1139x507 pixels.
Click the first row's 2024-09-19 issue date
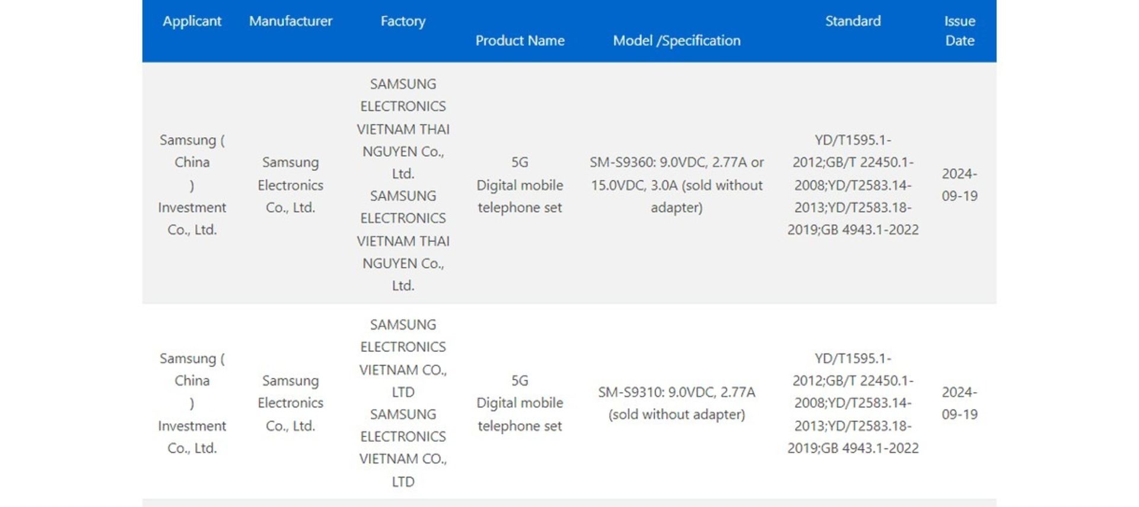pyautogui.click(x=959, y=185)
